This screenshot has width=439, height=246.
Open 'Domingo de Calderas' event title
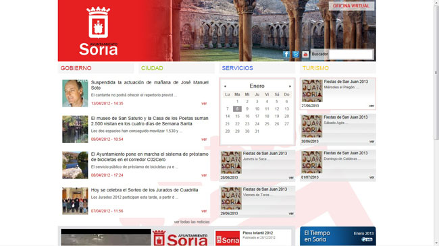click(x=342, y=159)
